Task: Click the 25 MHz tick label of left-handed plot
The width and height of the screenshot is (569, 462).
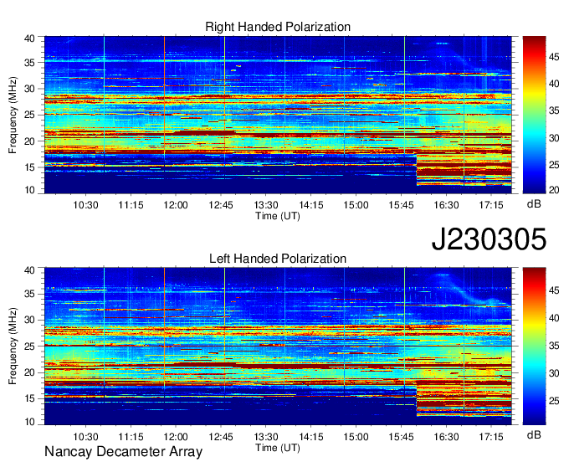Action: pos(29,346)
